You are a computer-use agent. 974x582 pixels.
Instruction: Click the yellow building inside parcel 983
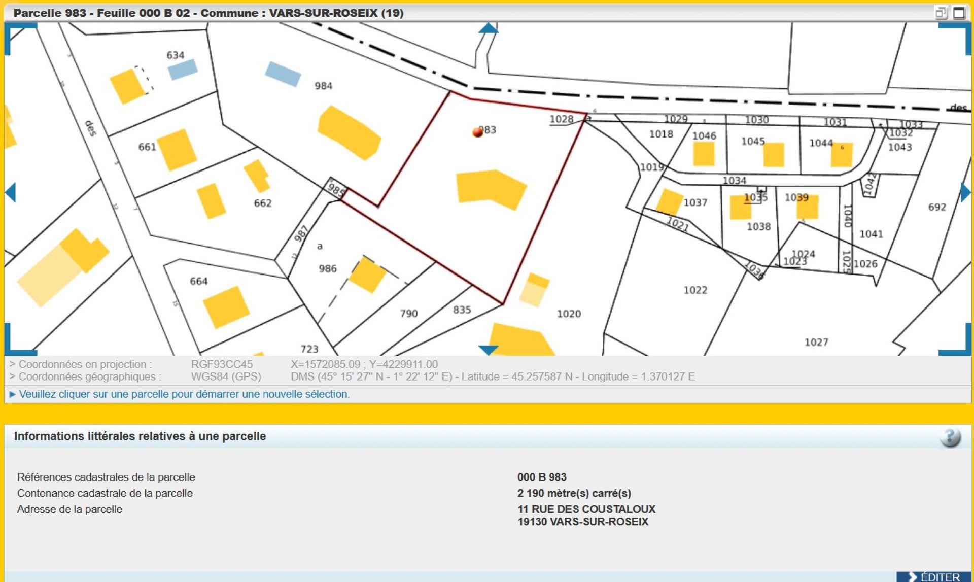point(490,189)
